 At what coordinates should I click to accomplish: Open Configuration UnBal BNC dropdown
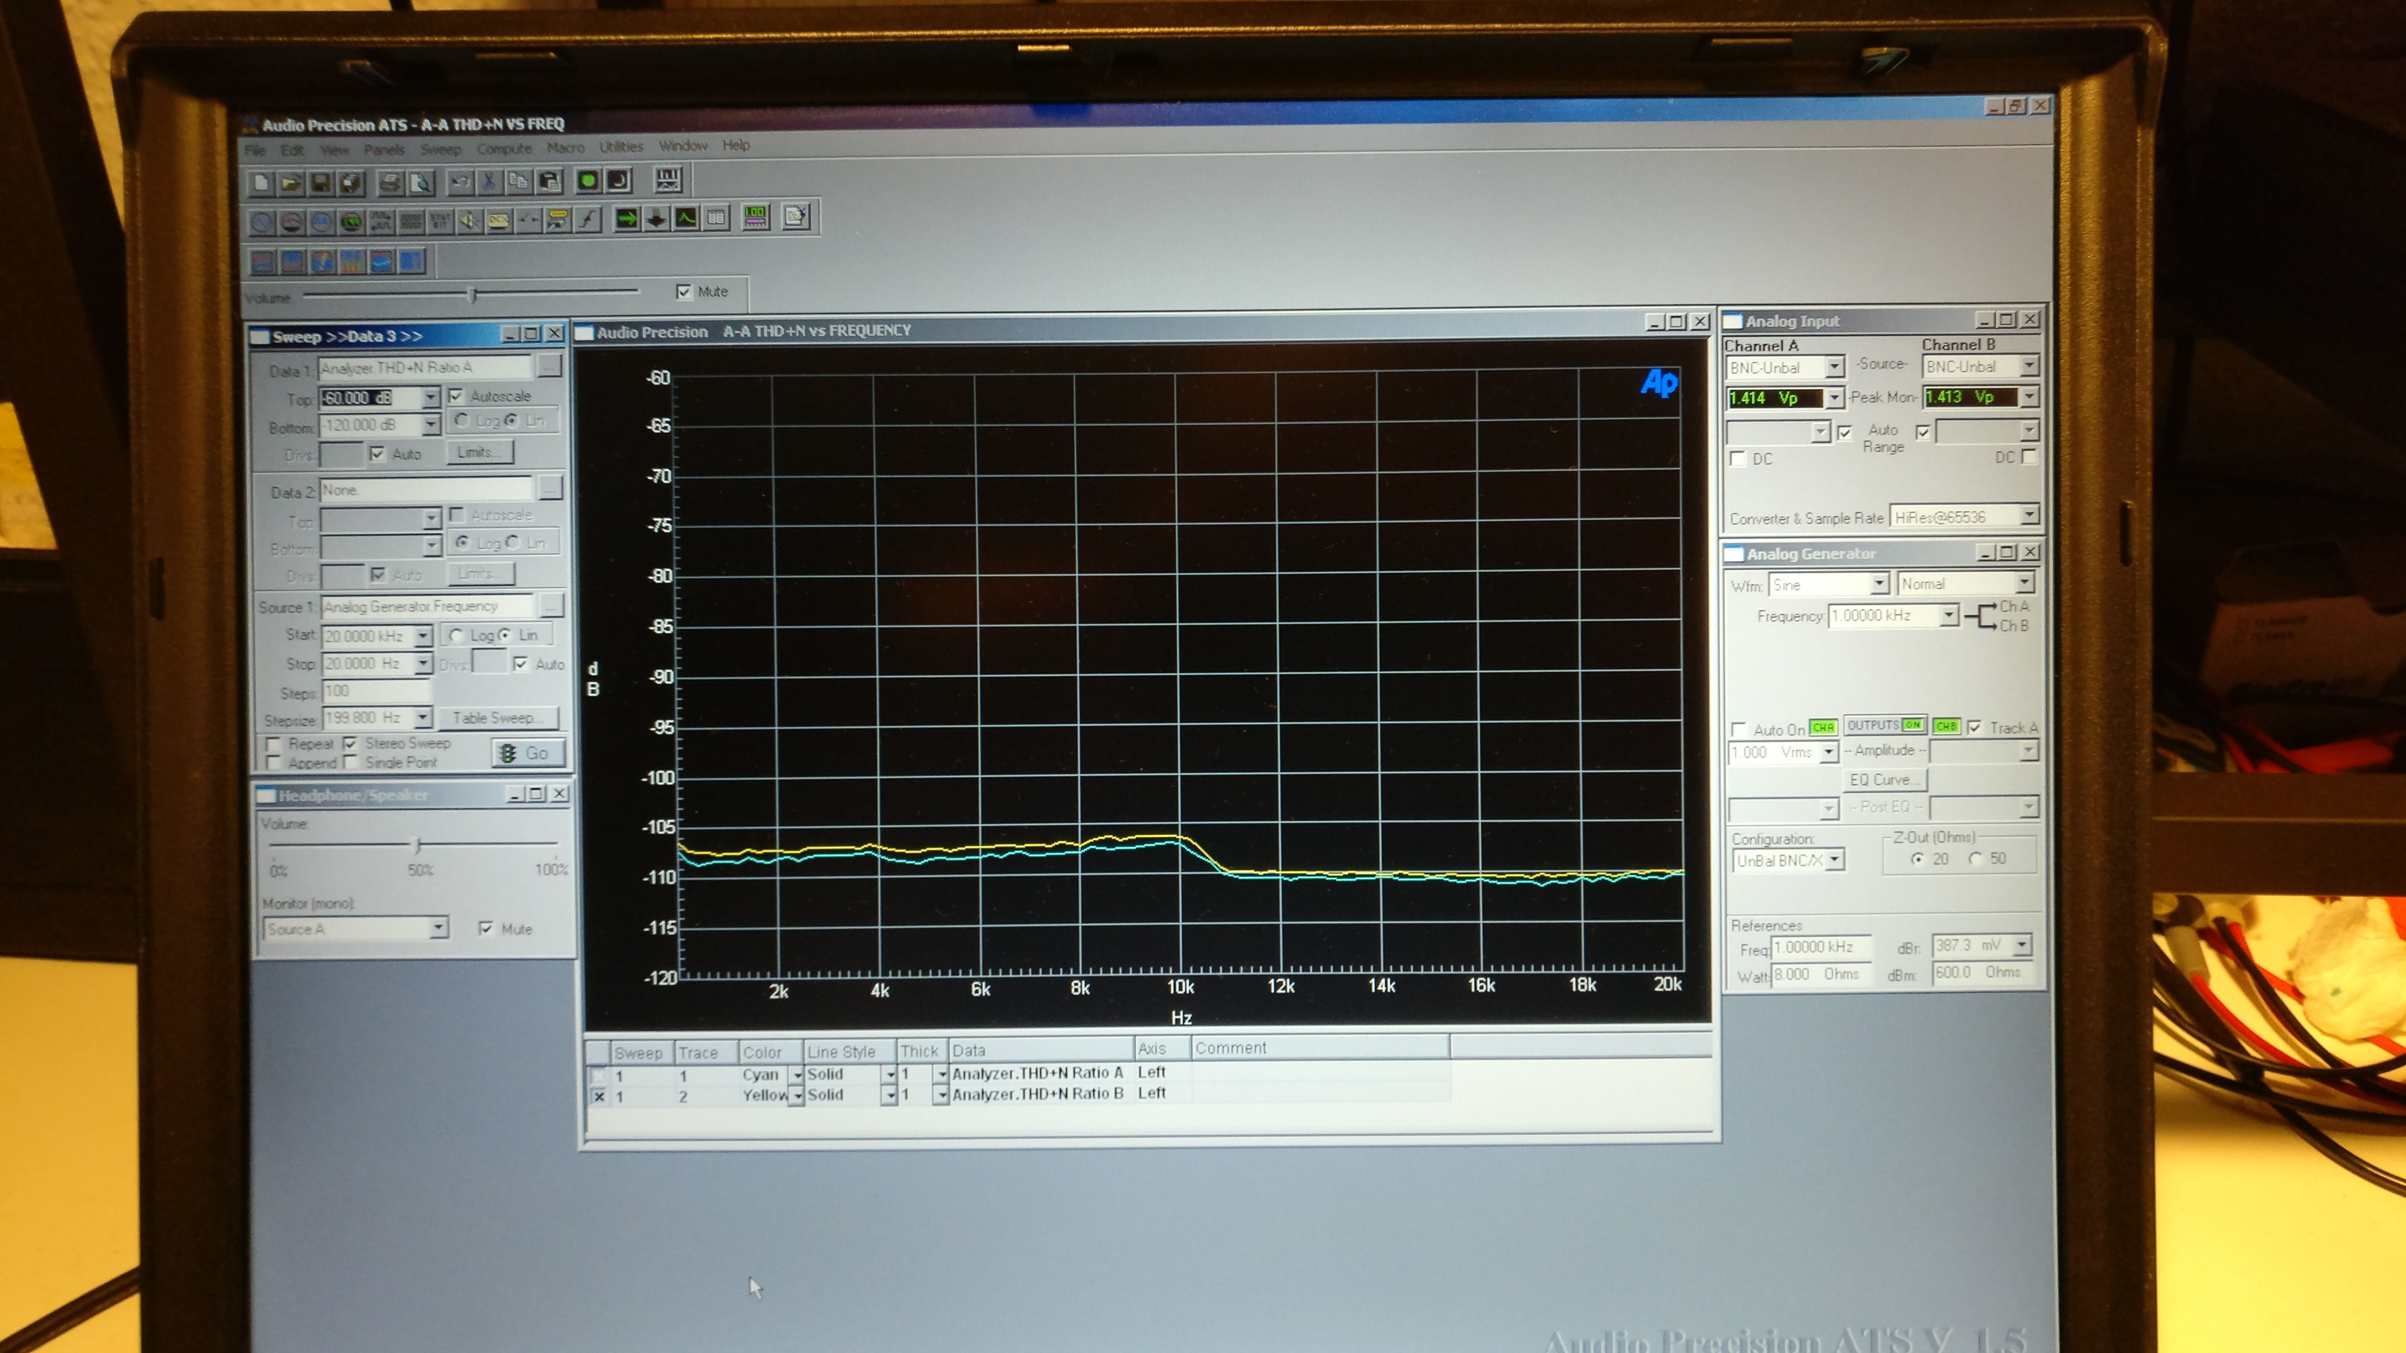coord(1835,860)
